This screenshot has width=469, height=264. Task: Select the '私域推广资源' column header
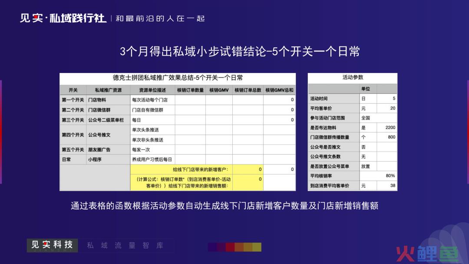tap(108, 90)
